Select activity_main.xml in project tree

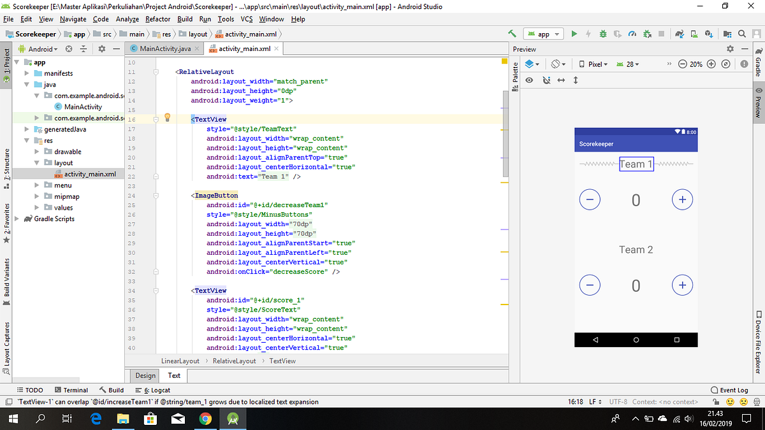tap(90, 174)
